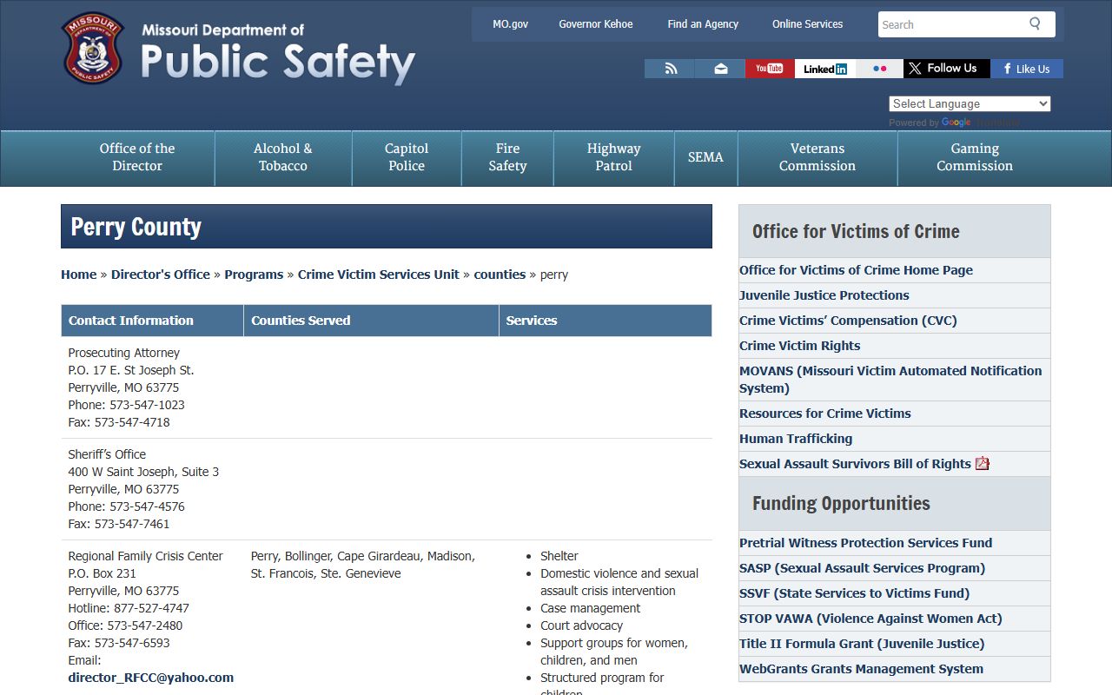Open SASP (Sexual Assault Services Program)

coord(862,568)
